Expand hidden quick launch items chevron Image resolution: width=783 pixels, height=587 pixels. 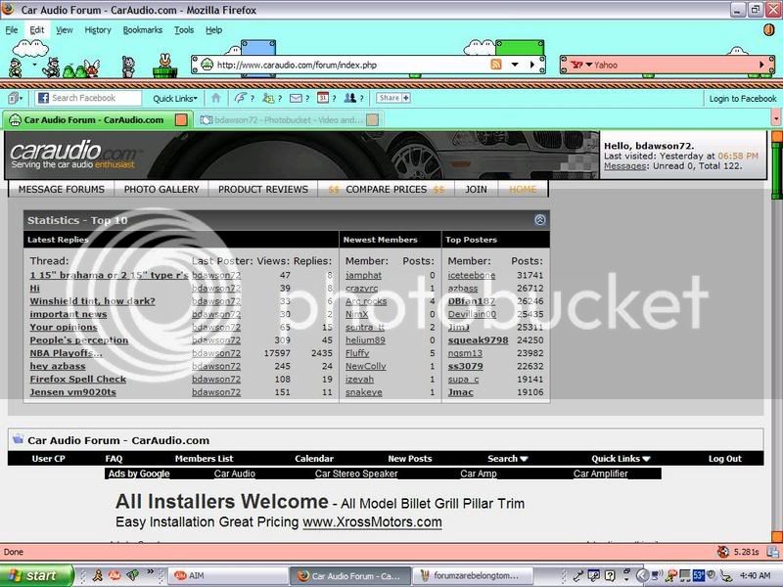(150, 572)
